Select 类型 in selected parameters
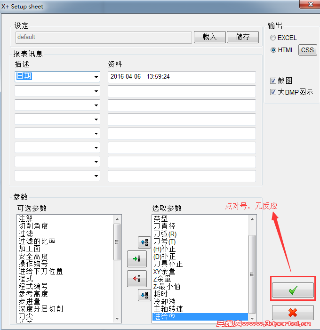The image size is (320, 330). (160, 219)
